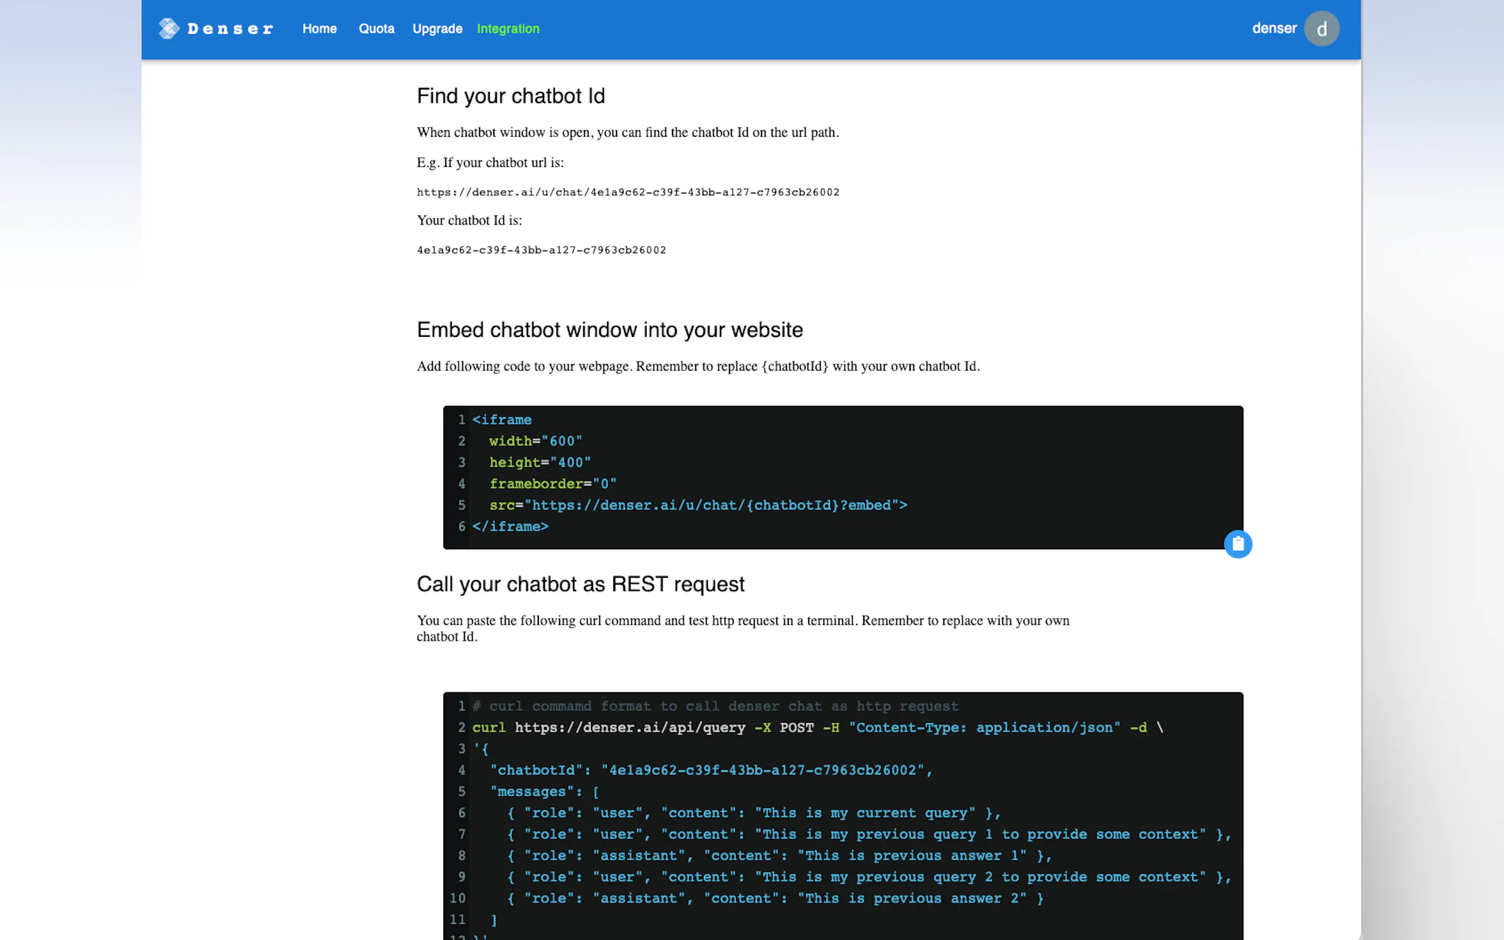Click the denser username label
The image size is (1504, 940).
coord(1274,28)
